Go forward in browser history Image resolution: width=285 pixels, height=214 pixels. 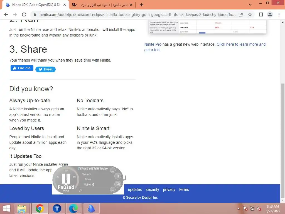point(15,14)
